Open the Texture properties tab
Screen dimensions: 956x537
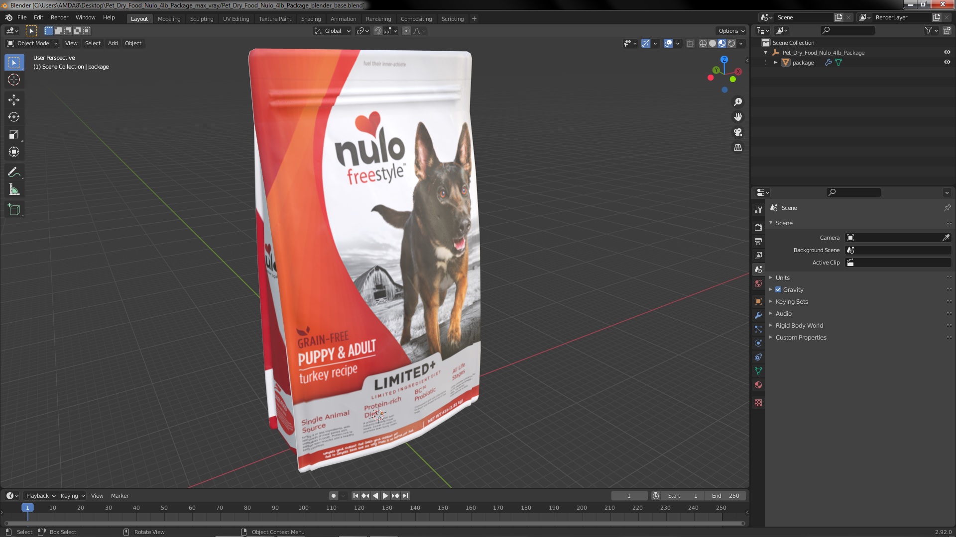[x=758, y=403]
